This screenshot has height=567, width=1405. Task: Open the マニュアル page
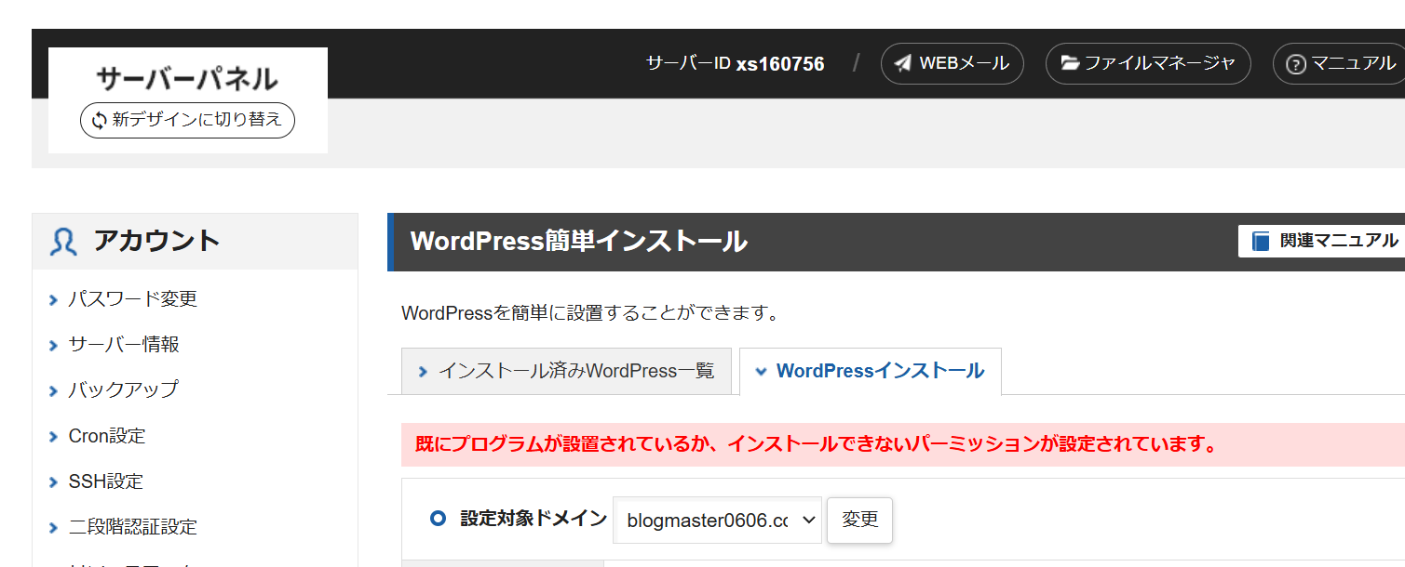(1341, 63)
